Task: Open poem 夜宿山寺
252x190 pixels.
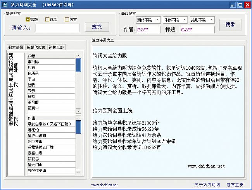Action: coord(52,153)
